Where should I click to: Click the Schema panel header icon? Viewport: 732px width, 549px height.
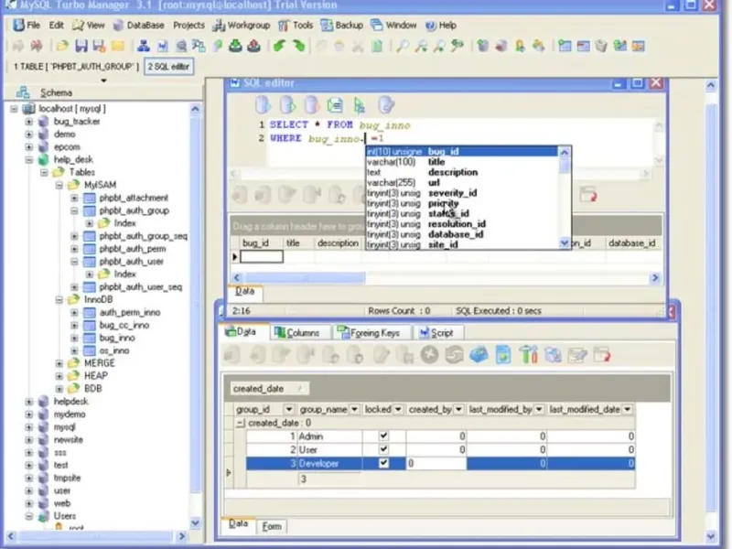[x=23, y=92]
